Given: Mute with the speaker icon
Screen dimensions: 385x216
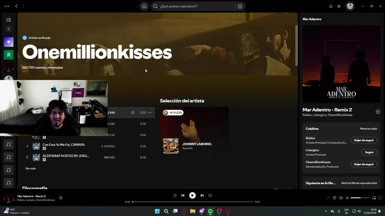Looking at the screenshot, I should (347, 198).
